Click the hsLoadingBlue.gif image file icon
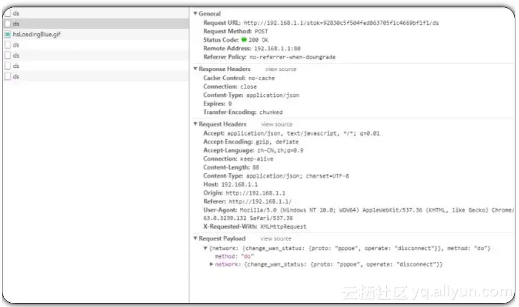The width and height of the screenshot is (519, 307). 8,34
